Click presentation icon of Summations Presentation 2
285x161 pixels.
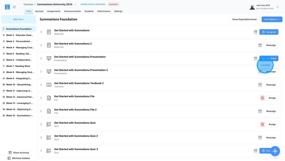[49, 71]
